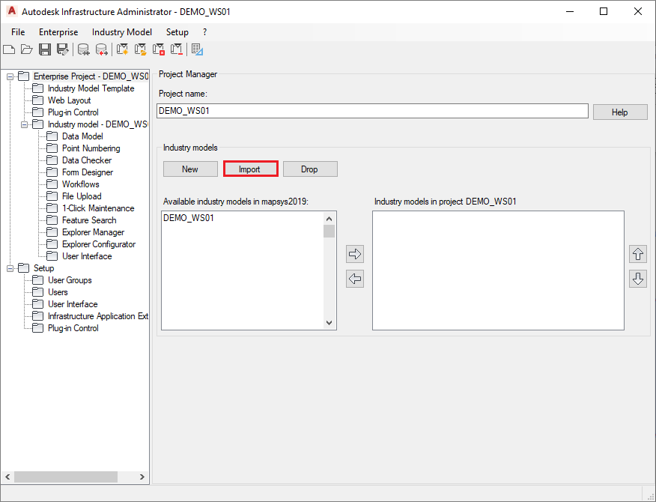The width and height of the screenshot is (656, 502).
Task: Click the right arrow to add the model to the project
Action: pyautogui.click(x=355, y=254)
